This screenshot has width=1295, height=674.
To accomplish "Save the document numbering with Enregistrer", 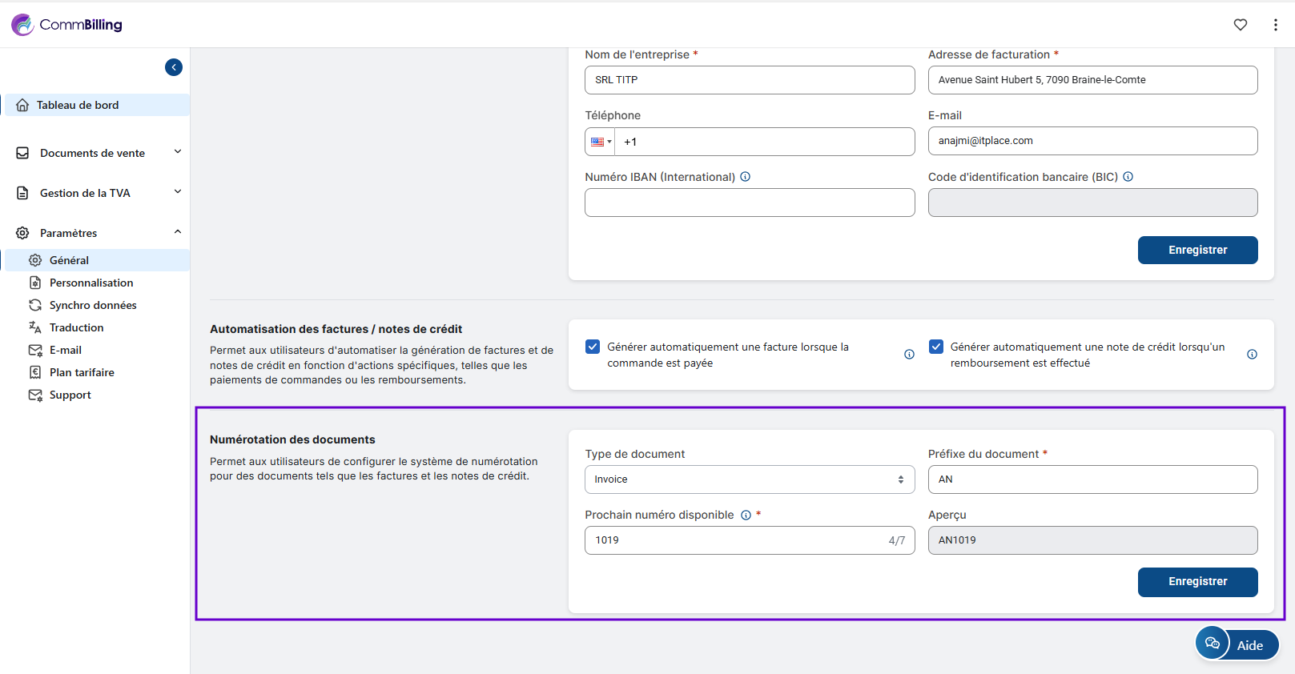I will click(1197, 582).
